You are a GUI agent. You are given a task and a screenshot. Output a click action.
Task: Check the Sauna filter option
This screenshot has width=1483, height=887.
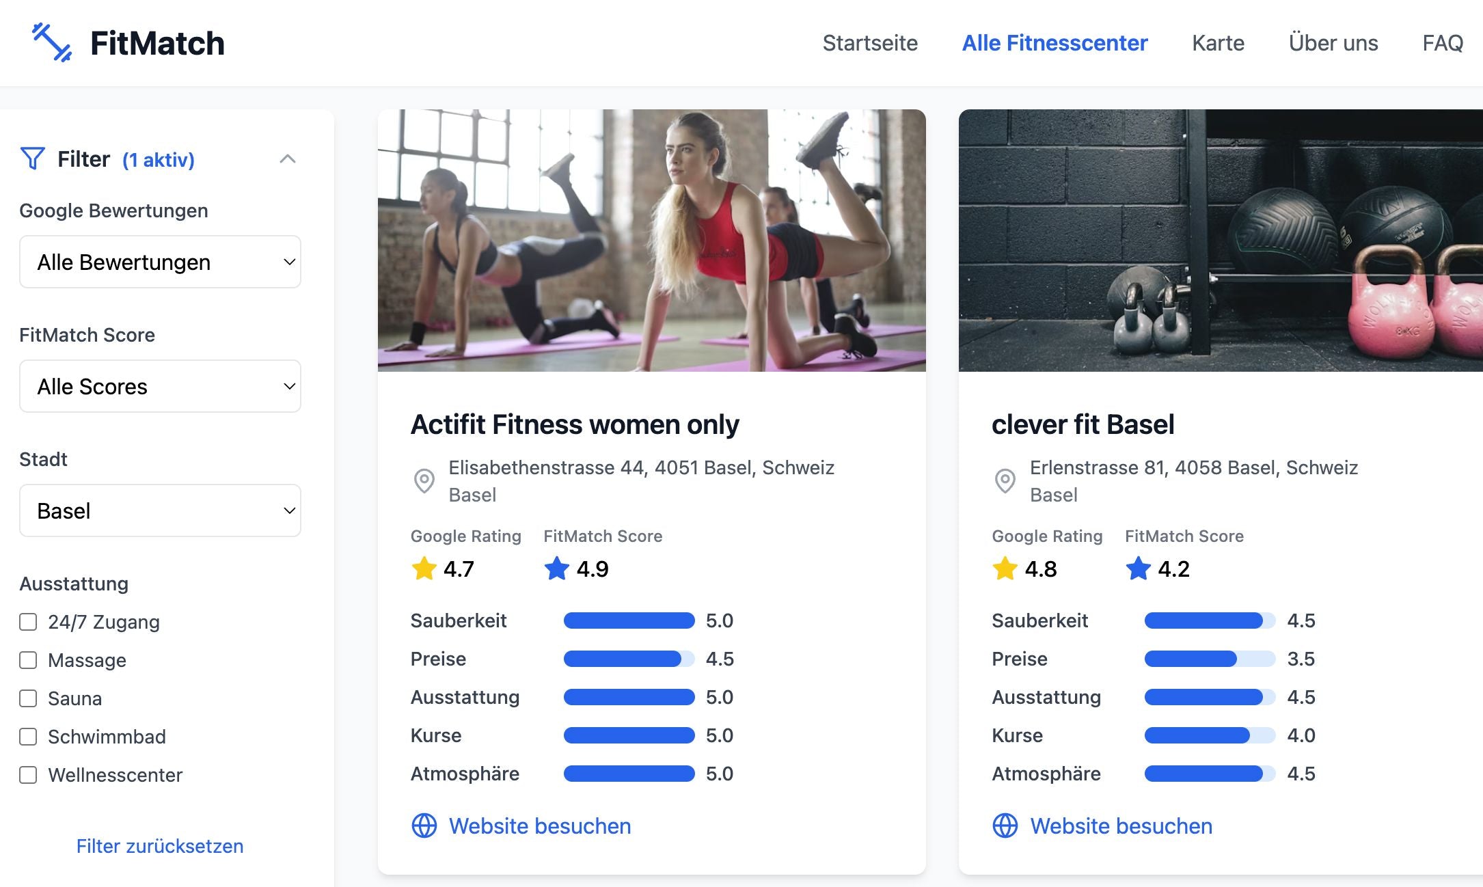click(28, 698)
